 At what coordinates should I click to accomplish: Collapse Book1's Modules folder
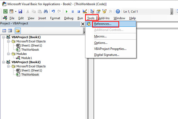(8, 54)
